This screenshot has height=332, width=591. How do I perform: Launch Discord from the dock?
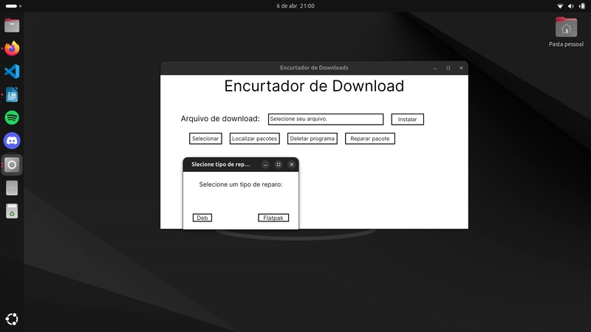tap(12, 140)
